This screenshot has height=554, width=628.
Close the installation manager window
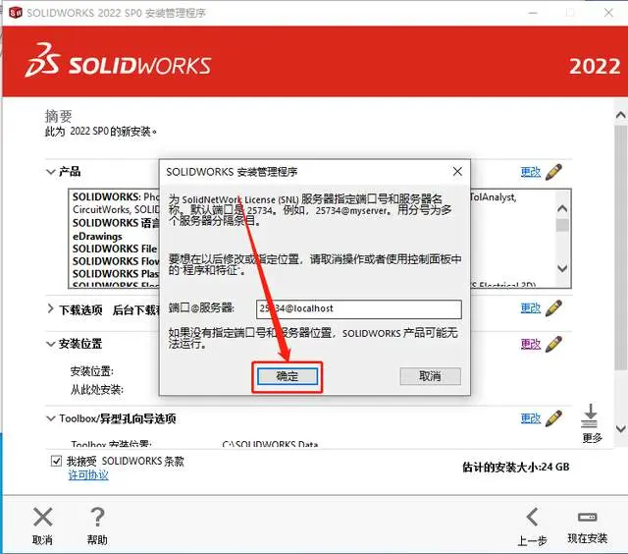tap(608, 13)
